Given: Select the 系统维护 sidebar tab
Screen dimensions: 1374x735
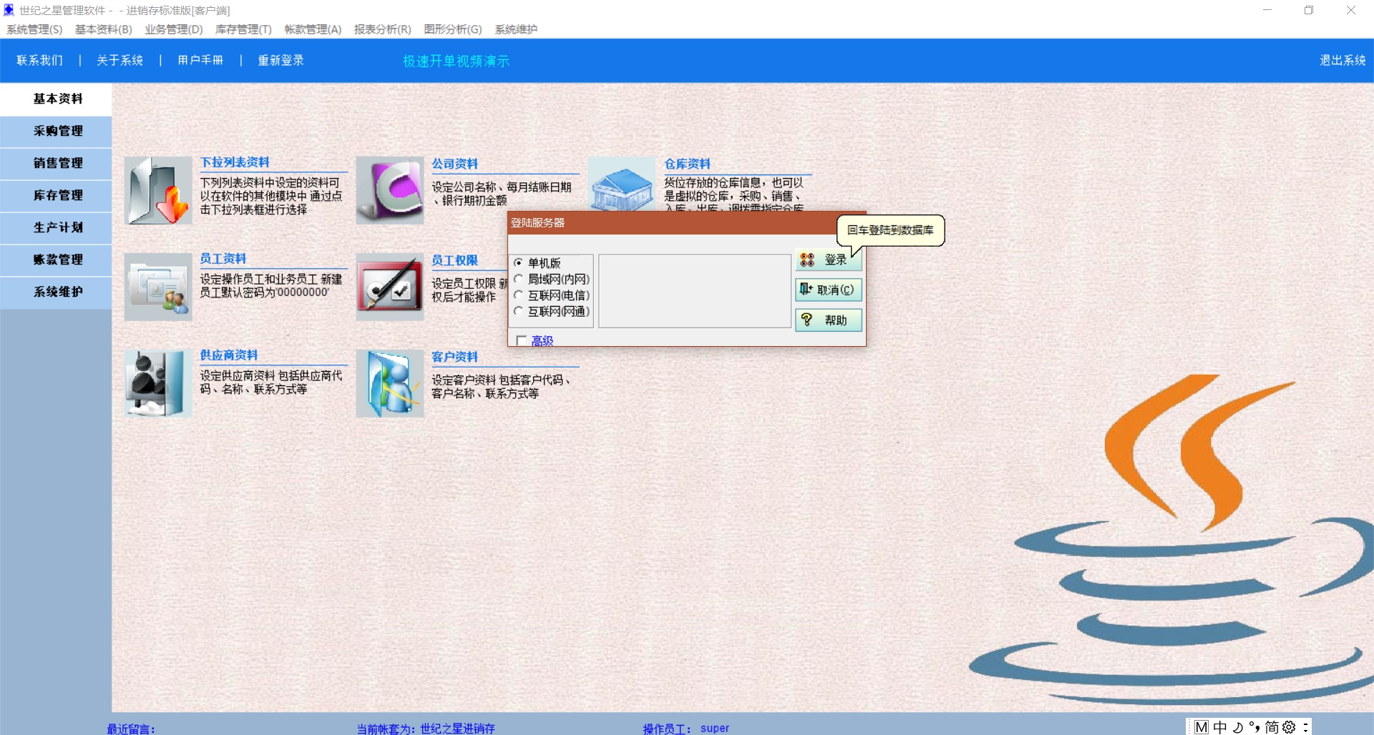Looking at the screenshot, I should pyautogui.click(x=56, y=292).
